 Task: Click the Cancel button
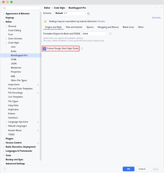pos(142,169)
